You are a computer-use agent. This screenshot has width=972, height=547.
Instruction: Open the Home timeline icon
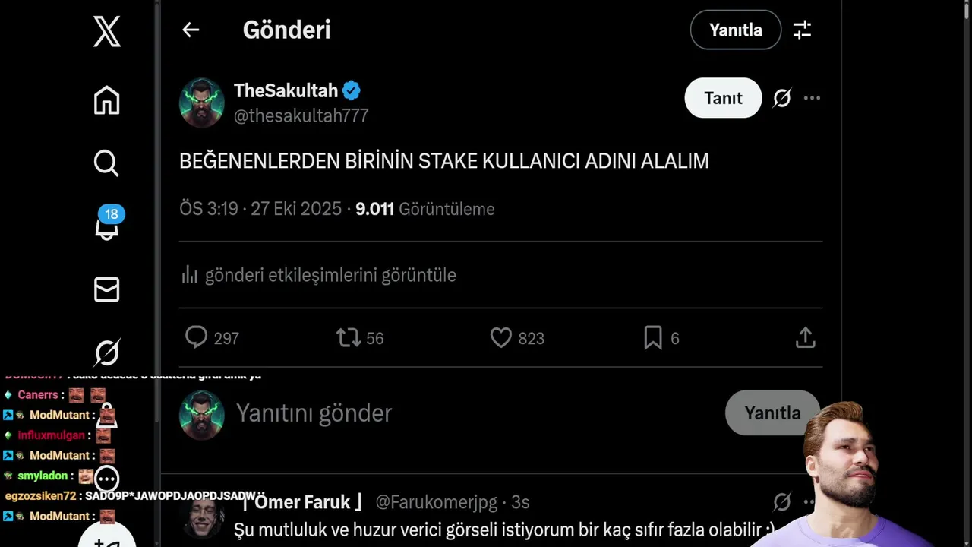pyautogui.click(x=107, y=100)
